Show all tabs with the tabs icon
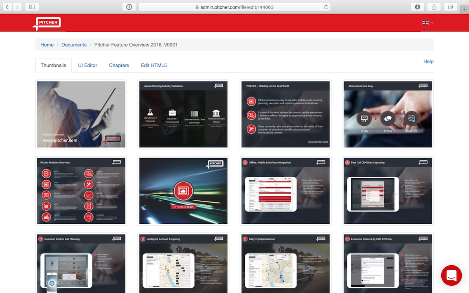Screen dimensions: 469x293 click(450, 7)
